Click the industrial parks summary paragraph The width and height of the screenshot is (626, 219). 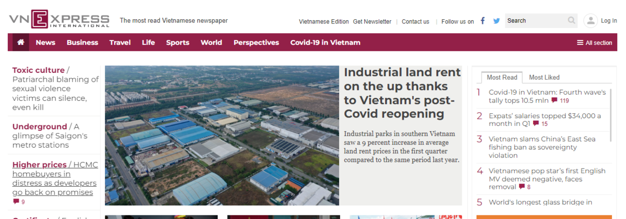pyautogui.click(x=402, y=147)
